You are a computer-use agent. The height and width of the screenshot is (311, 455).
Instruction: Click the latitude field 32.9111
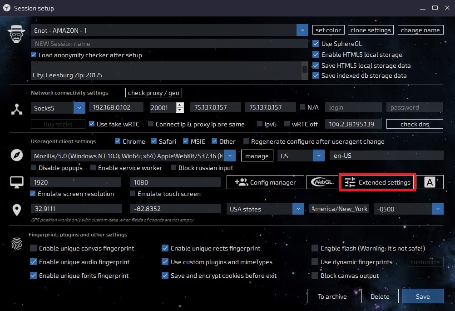coord(76,209)
